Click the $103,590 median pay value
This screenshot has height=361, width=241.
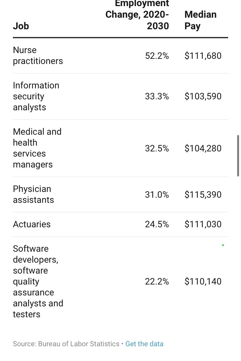point(203,96)
